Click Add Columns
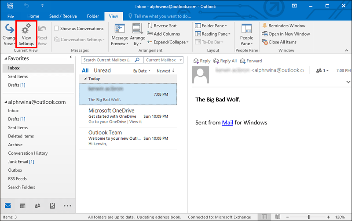 pyautogui.click(x=163, y=34)
